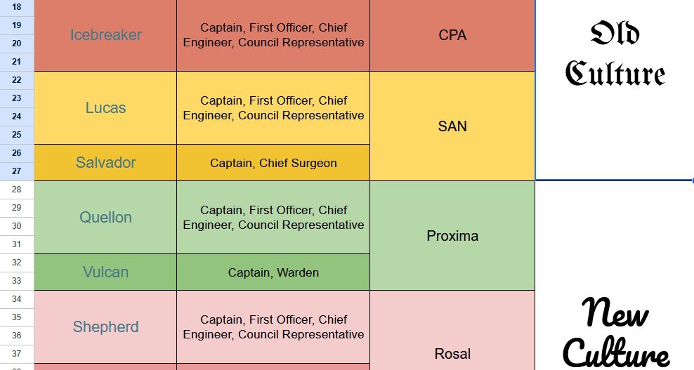The width and height of the screenshot is (694, 370).
Task: Select the Vulcan cell
Action: pyautogui.click(x=105, y=272)
